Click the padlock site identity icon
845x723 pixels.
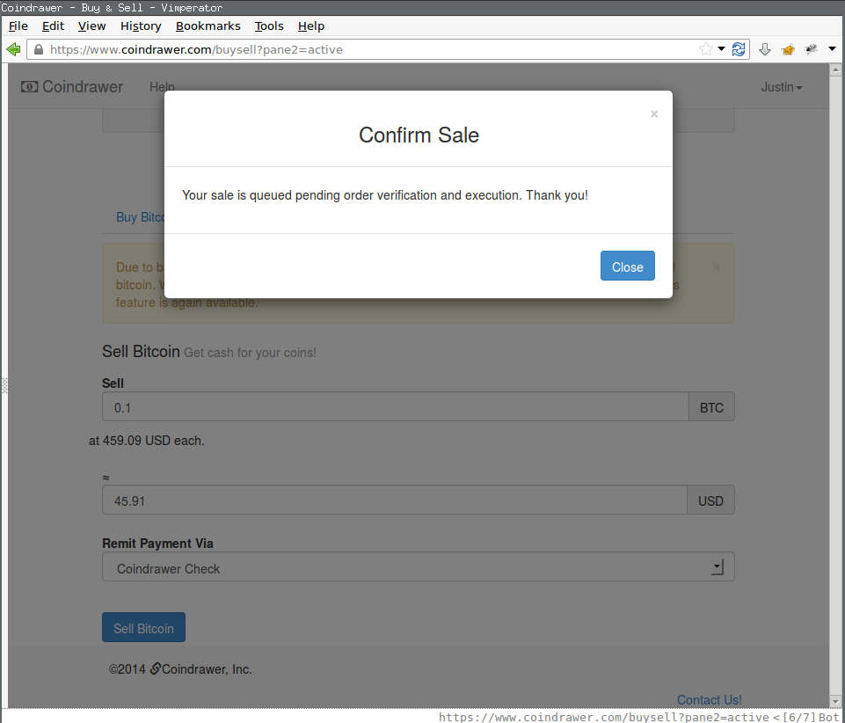[39, 49]
